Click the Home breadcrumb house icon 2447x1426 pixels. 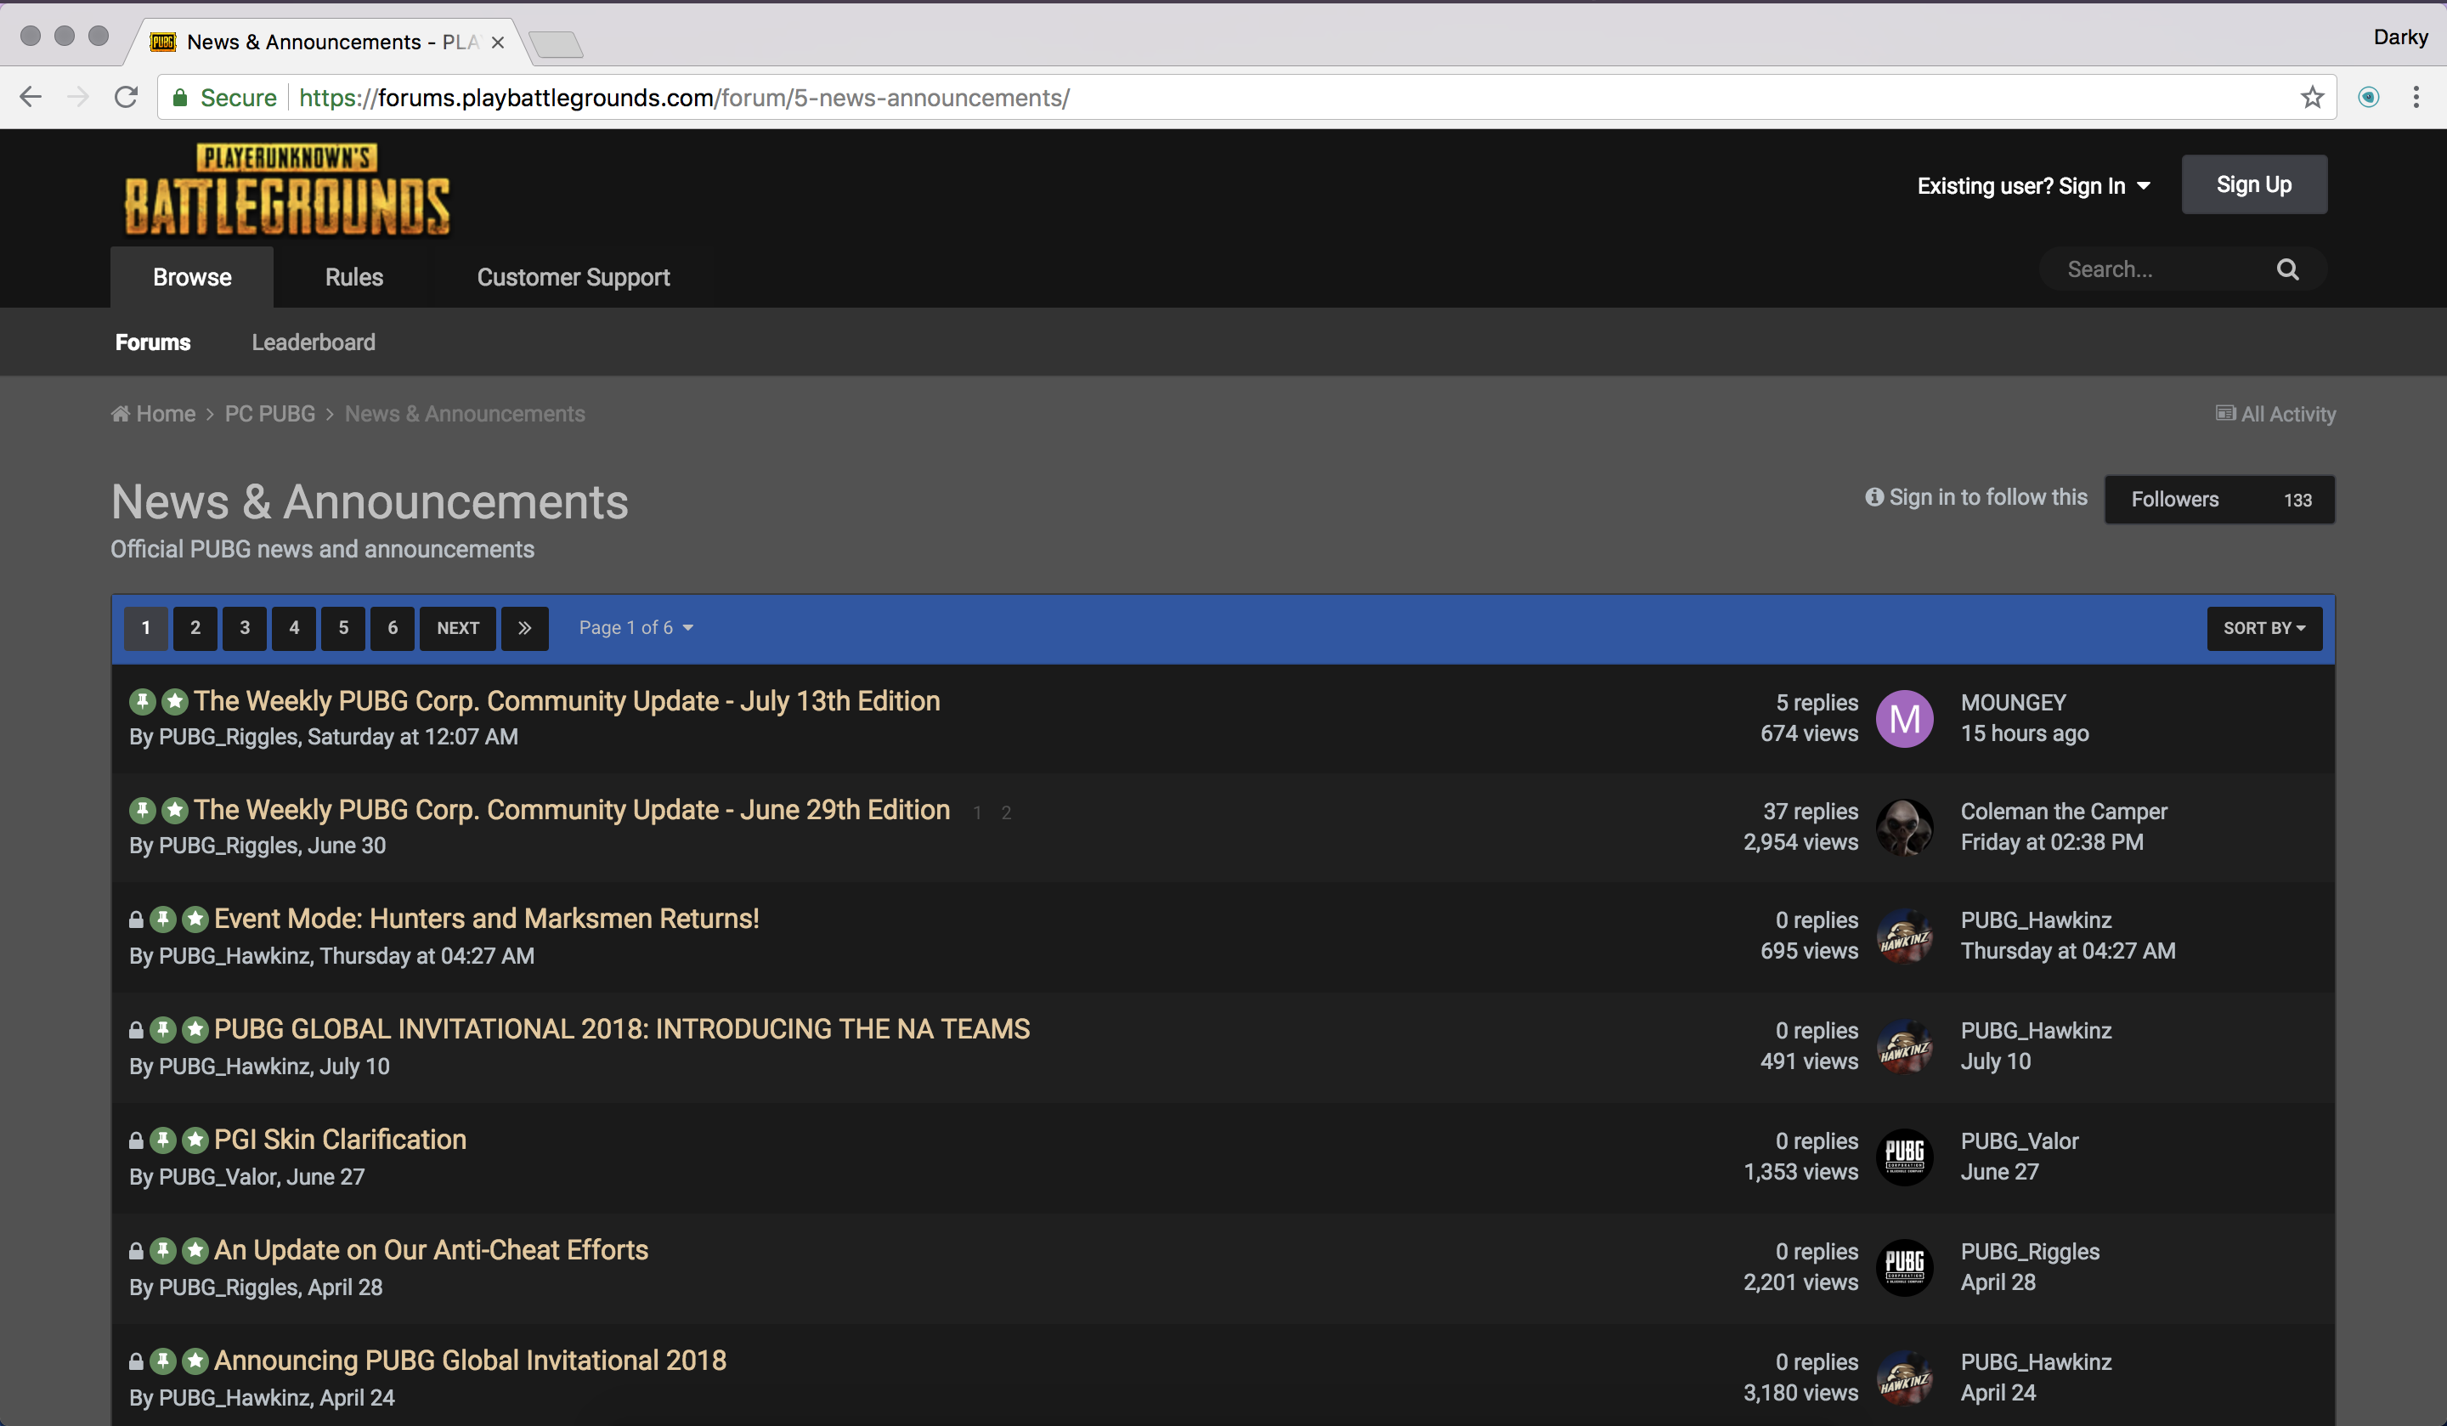121,414
